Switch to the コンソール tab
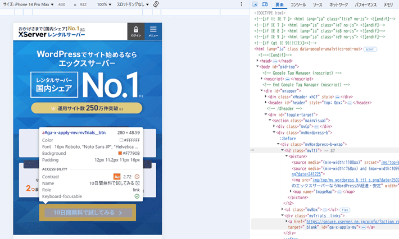The image size is (399, 239). tap(298, 4)
